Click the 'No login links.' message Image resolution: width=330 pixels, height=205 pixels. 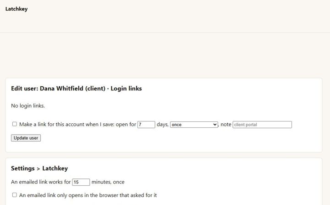pos(28,105)
